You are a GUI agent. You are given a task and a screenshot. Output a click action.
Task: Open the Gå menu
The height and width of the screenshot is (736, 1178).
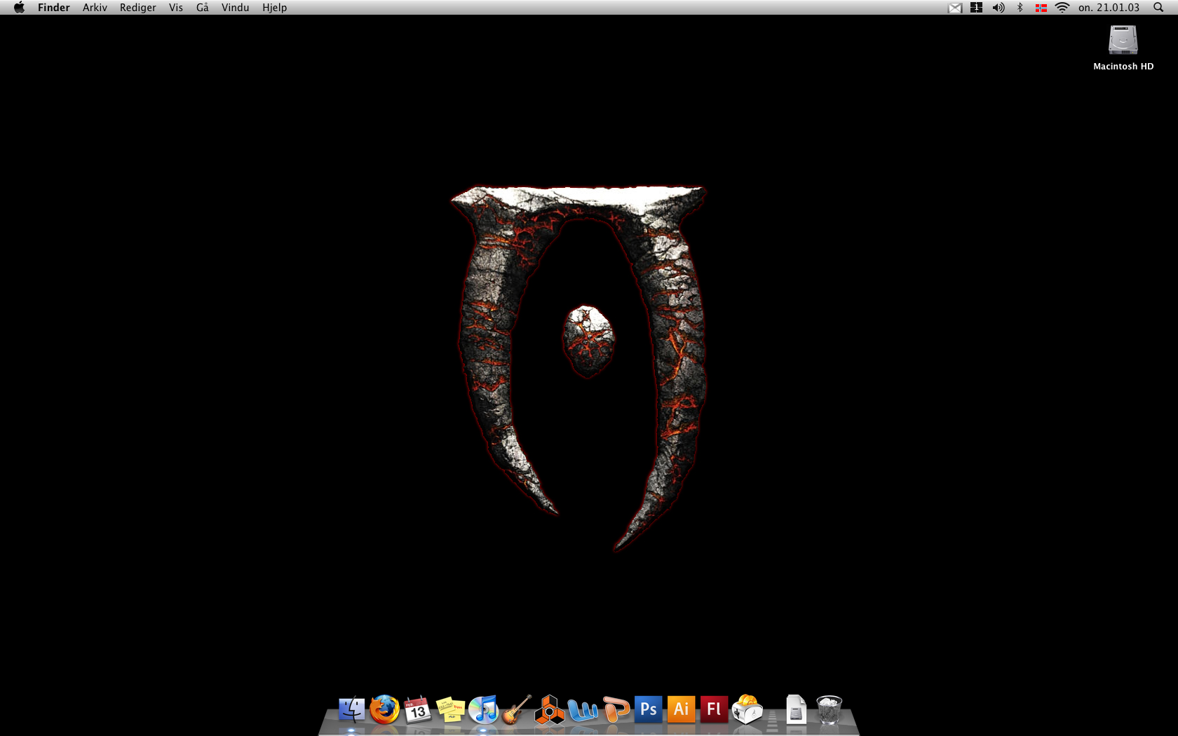click(203, 8)
